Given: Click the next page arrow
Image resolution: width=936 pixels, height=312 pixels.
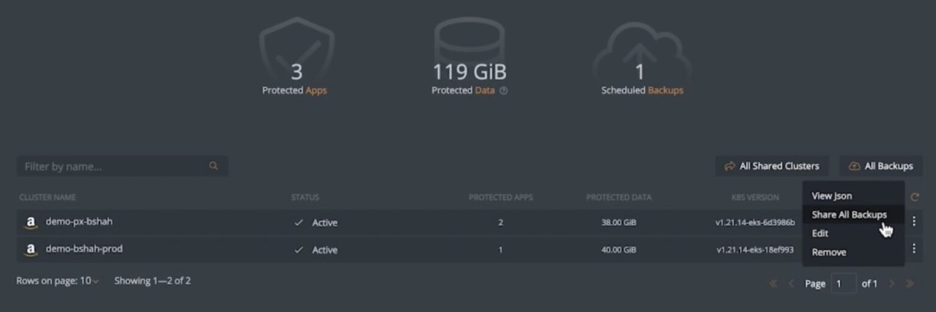Looking at the screenshot, I should point(892,283).
